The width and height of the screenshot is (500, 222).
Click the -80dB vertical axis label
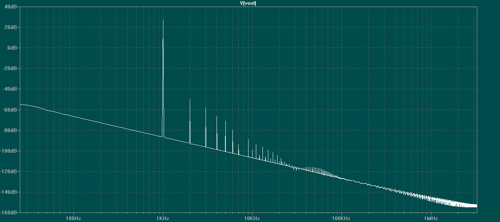pyautogui.click(x=11, y=130)
